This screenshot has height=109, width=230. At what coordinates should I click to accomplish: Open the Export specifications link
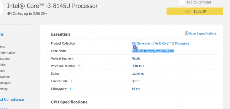pos(203,33)
